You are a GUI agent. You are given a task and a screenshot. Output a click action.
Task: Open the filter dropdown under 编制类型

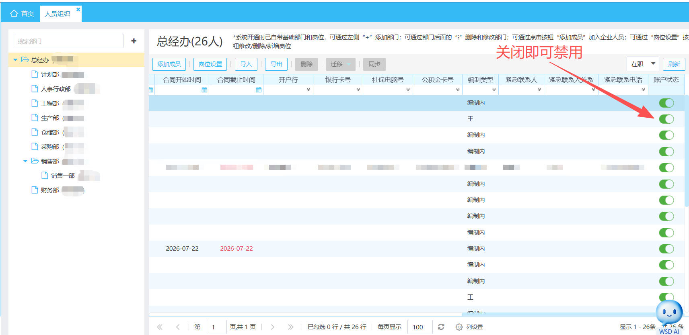[494, 90]
